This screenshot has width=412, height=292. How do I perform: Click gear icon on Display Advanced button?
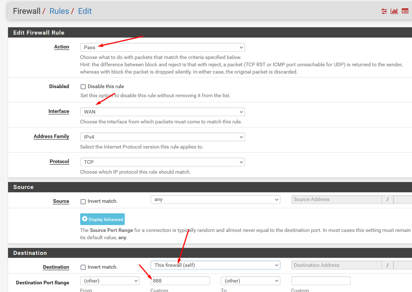point(85,219)
